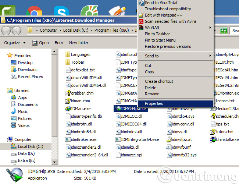Select the Languages folder icon
Screen dimensions: 239x184
68,54
